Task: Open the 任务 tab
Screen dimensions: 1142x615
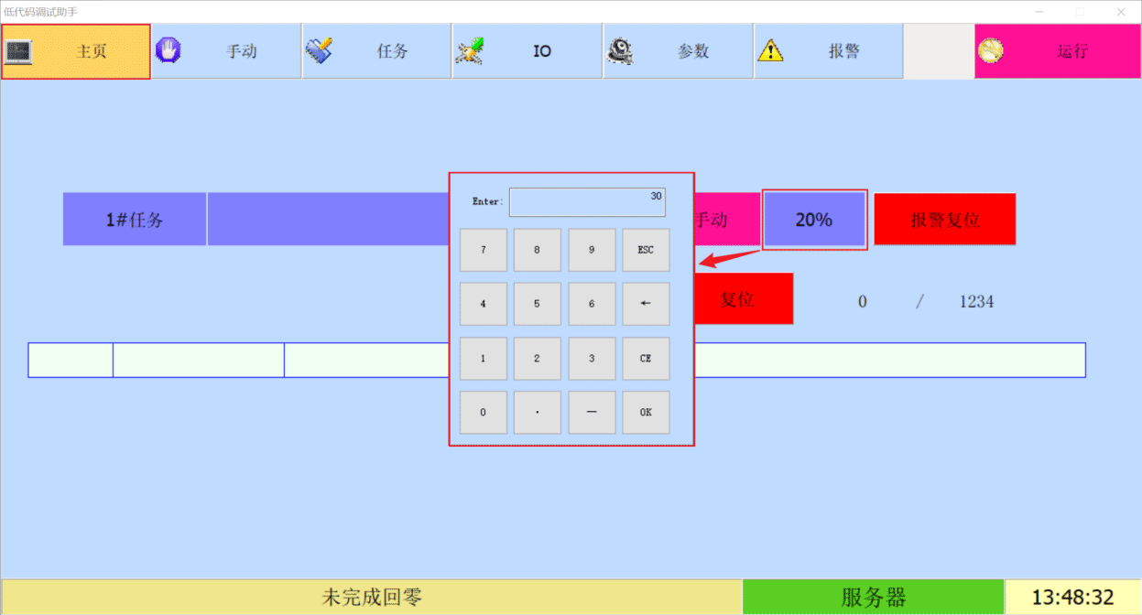Action: (x=376, y=51)
